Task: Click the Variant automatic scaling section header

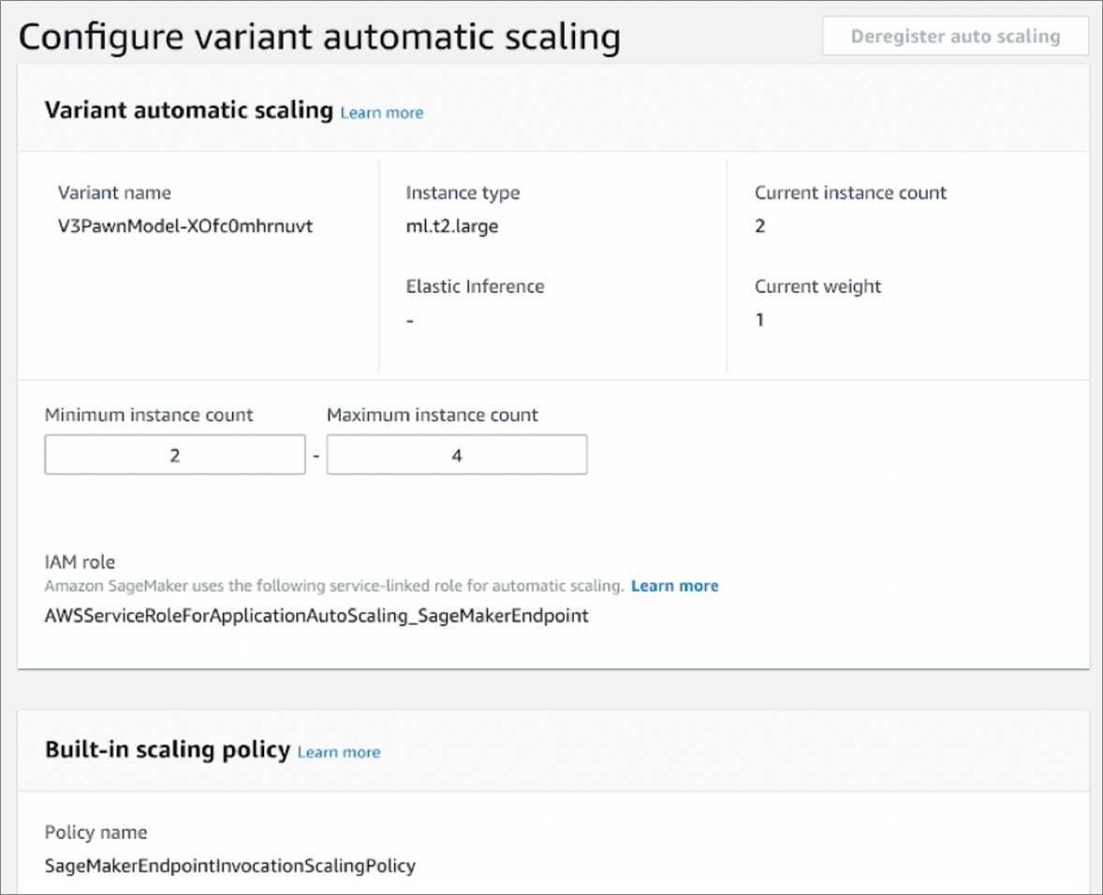Action: [187, 110]
